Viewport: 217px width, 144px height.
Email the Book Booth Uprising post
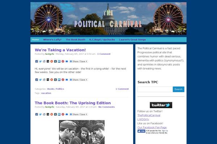tap(67, 114)
